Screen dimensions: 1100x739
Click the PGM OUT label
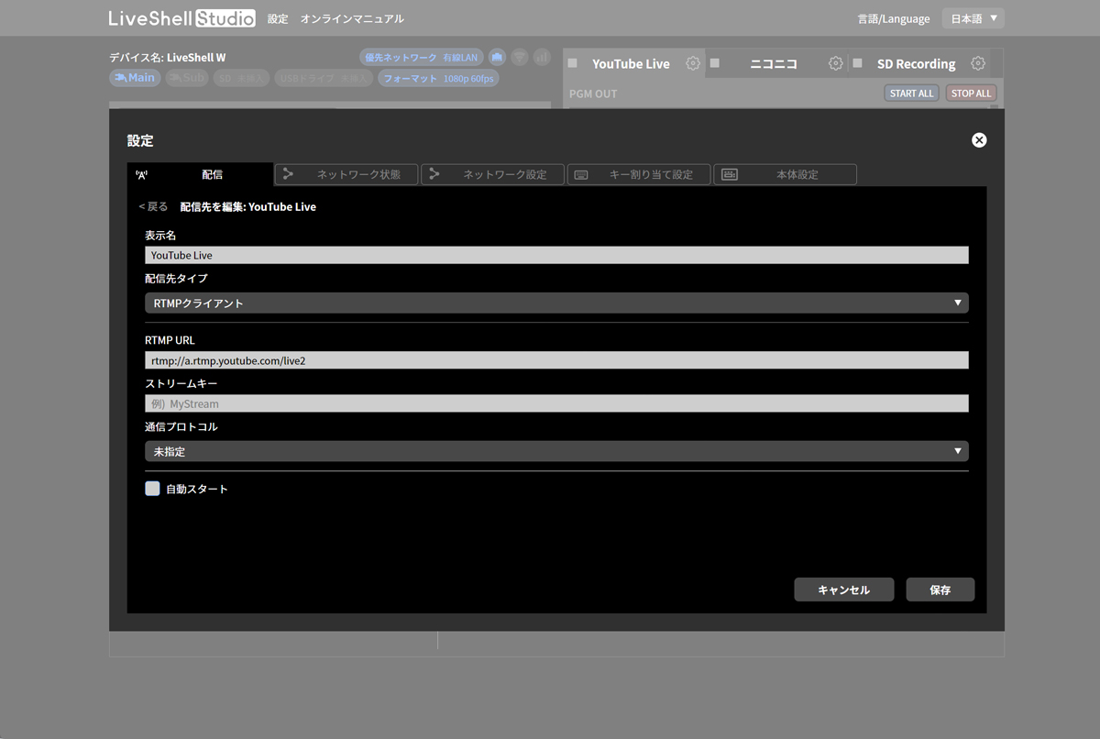tap(593, 94)
